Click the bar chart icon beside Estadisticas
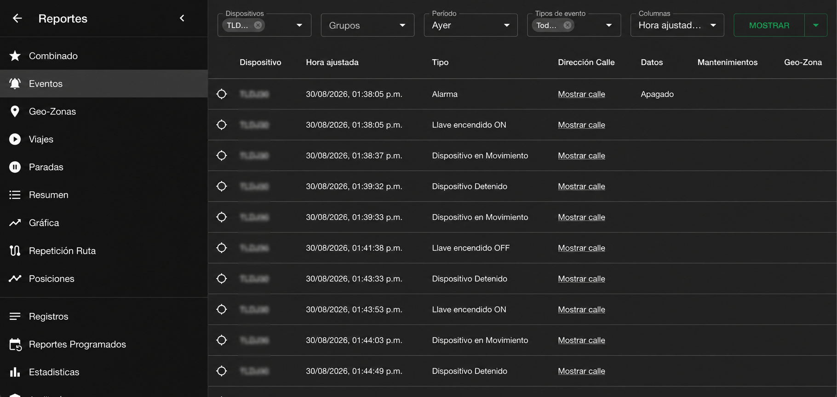This screenshot has width=837, height=397. 15,372
